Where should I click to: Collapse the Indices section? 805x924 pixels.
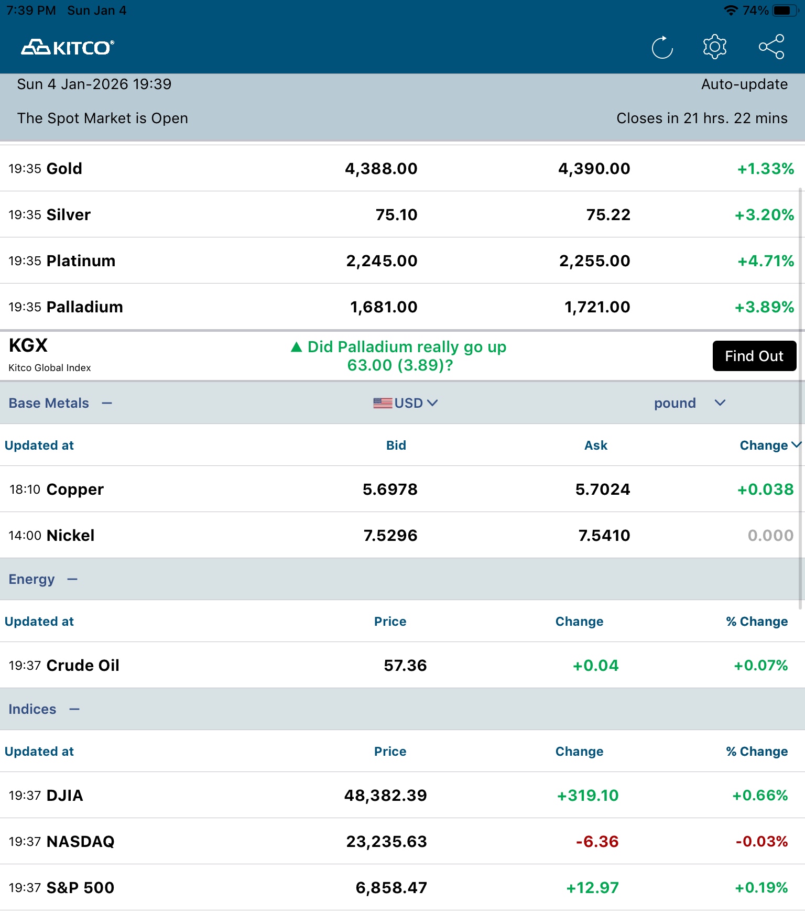tap(74, 709)
